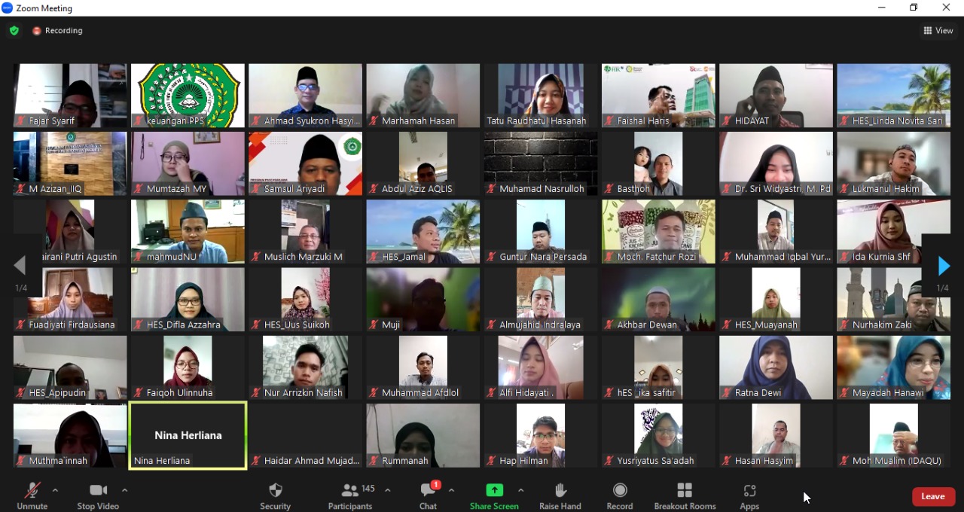Expand Share Screen options arrow
Image resolution: width=964 pixels, height=512 pixels.
coord(520,490)
